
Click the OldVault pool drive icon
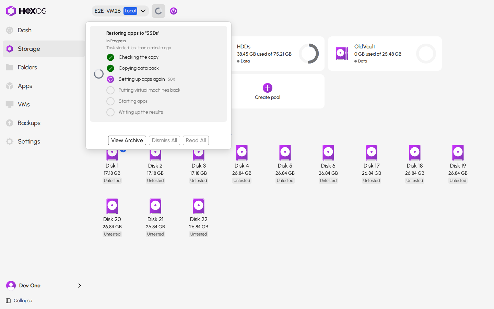pos(342,54)
